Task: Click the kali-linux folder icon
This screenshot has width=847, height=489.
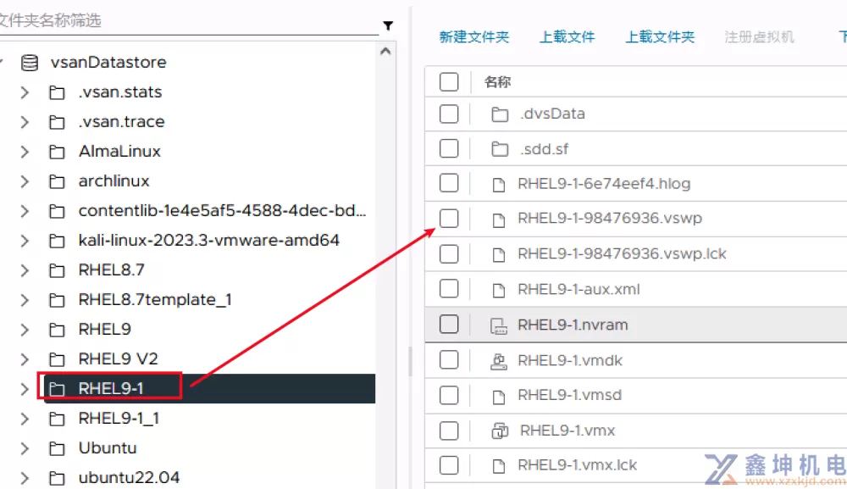Action: coord(57,241)
